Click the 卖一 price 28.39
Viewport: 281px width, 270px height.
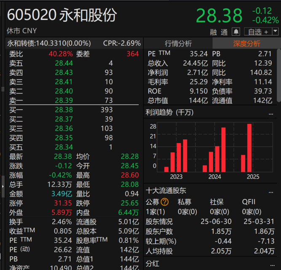point(64,100)
